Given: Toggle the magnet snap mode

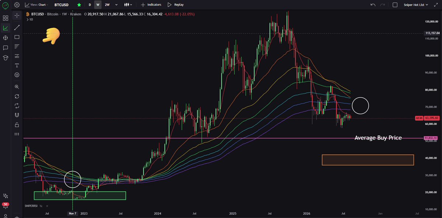Looking at the screenshot, I should (x=17, y=115).
